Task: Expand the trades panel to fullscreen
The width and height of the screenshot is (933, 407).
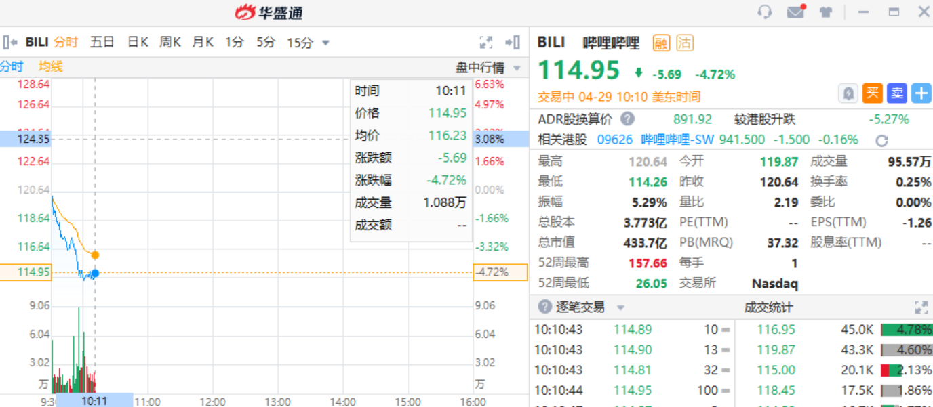Action: pyautogui.click(x=921, y=307)
